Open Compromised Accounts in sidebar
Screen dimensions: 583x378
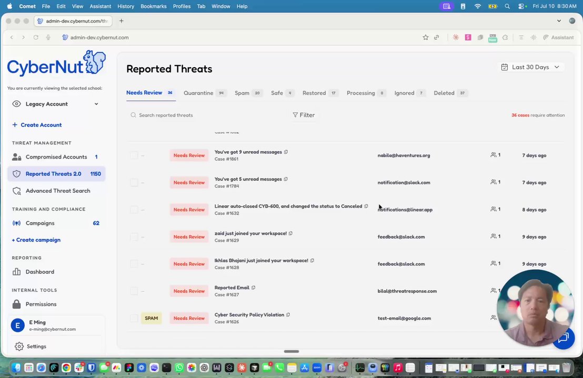point(56,157)
